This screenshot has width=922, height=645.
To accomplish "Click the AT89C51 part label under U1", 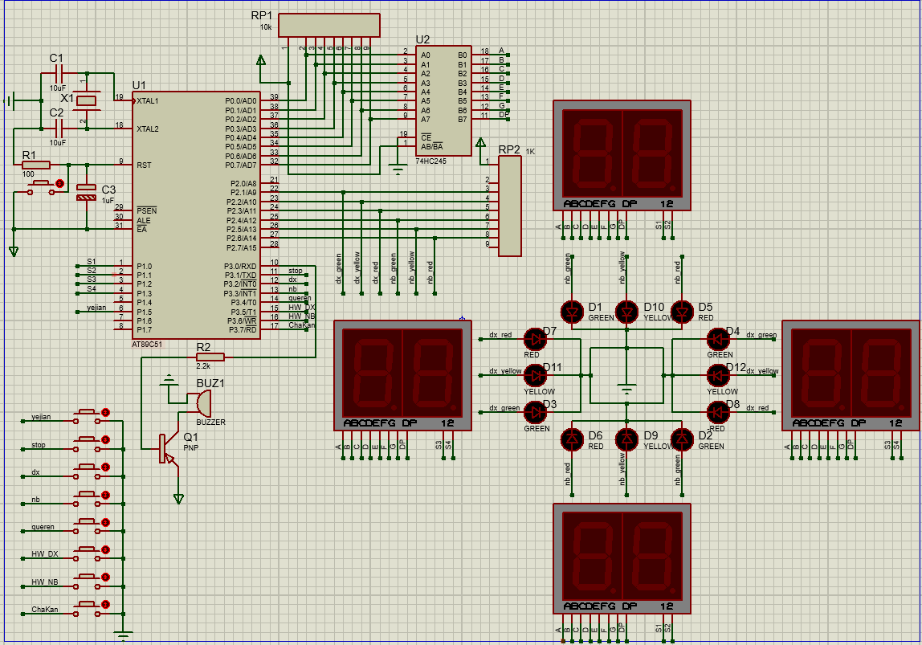I will click(147, 345).
